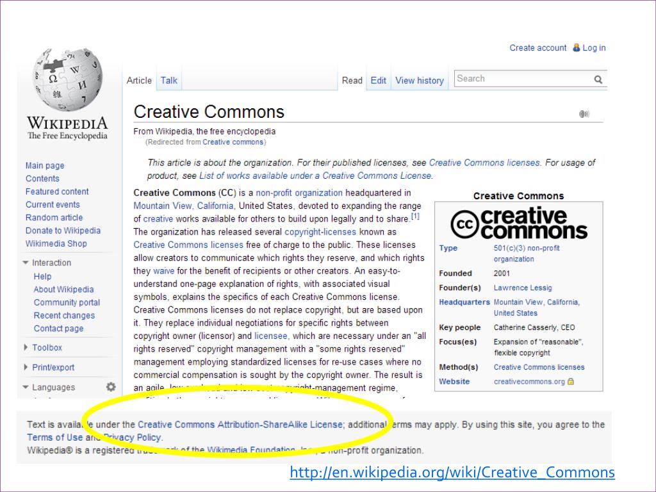Open language settings gear icon

111,387
